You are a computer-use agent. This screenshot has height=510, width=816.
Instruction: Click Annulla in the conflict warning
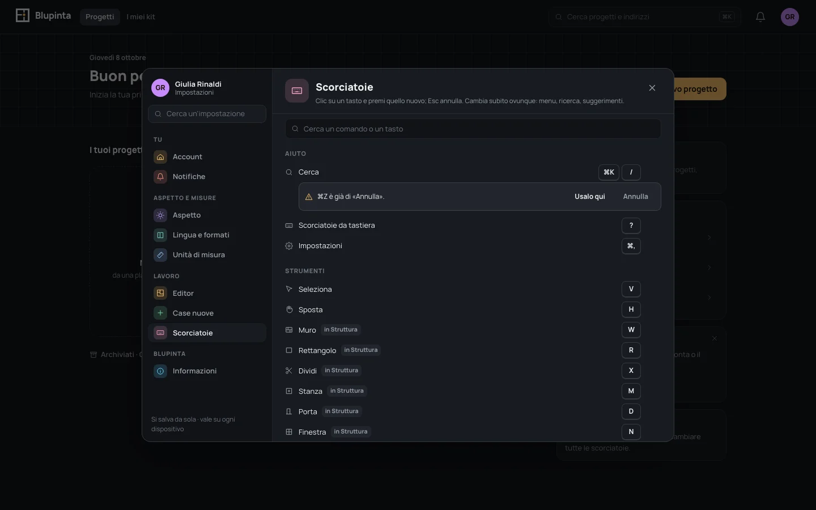[x=635, y=197]
